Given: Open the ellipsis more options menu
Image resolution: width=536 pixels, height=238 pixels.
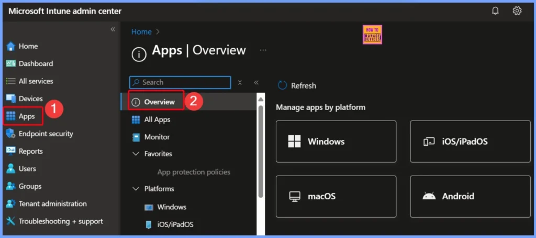Looking at the screenshot, I should [x=263, y=50].
